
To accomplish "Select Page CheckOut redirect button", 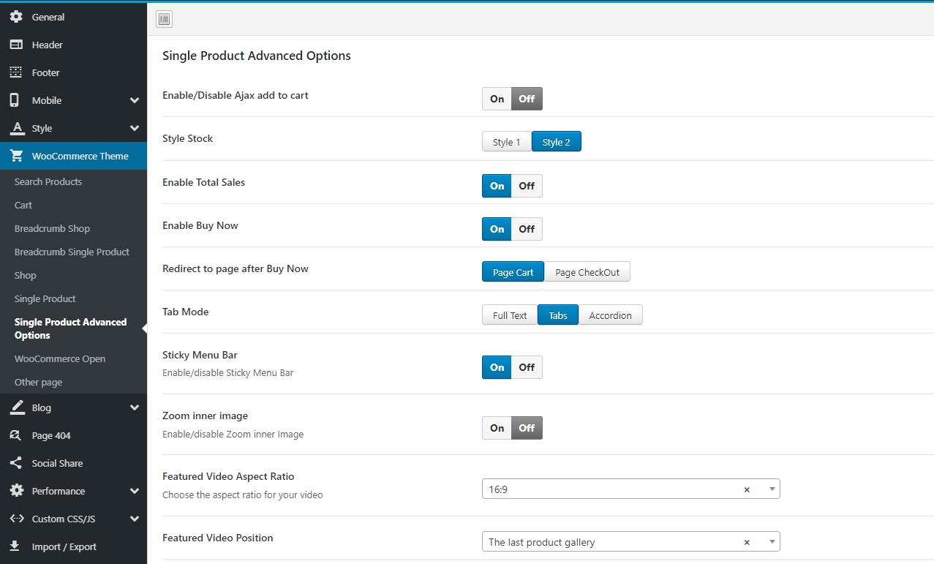I will pos(587,272).
